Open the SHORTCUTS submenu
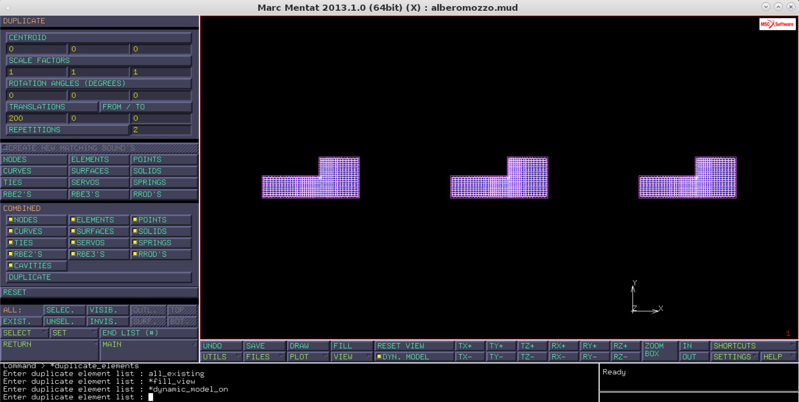This screenshot has height=402, width=799. 754,346
